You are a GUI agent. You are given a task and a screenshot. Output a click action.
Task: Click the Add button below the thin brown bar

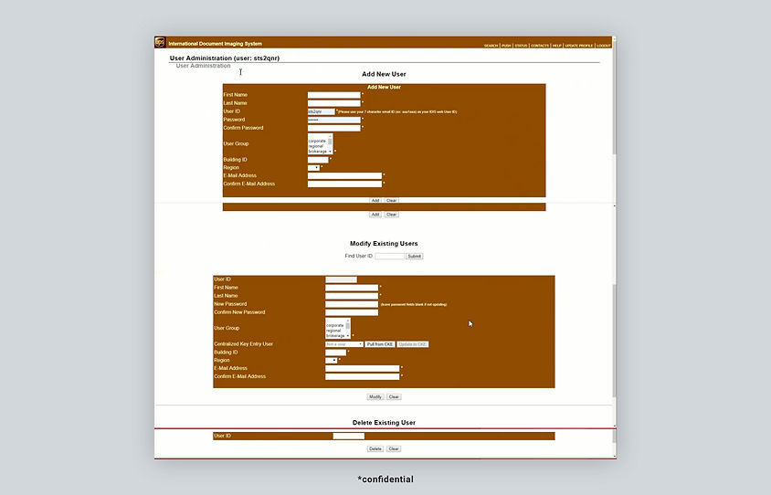click(x=375, y=215)
